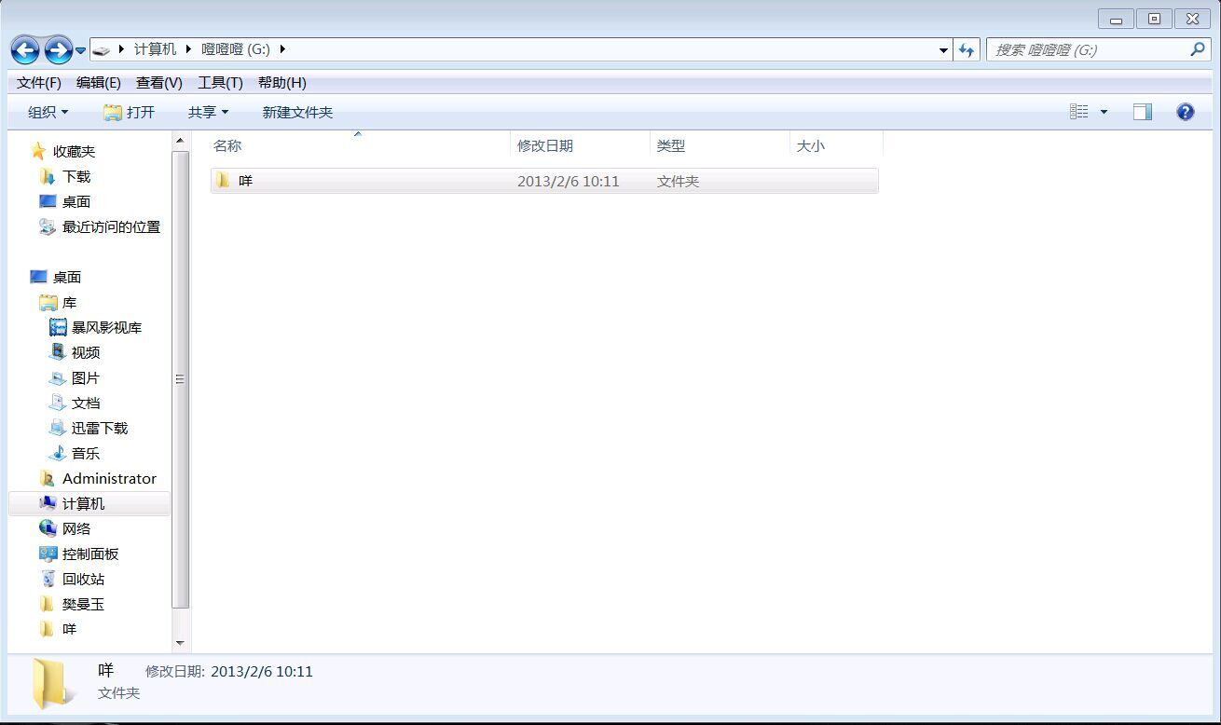Viewport: 1221px width, 725px height.
Task: Sort by 修改日期 column header
Action: 545,145
